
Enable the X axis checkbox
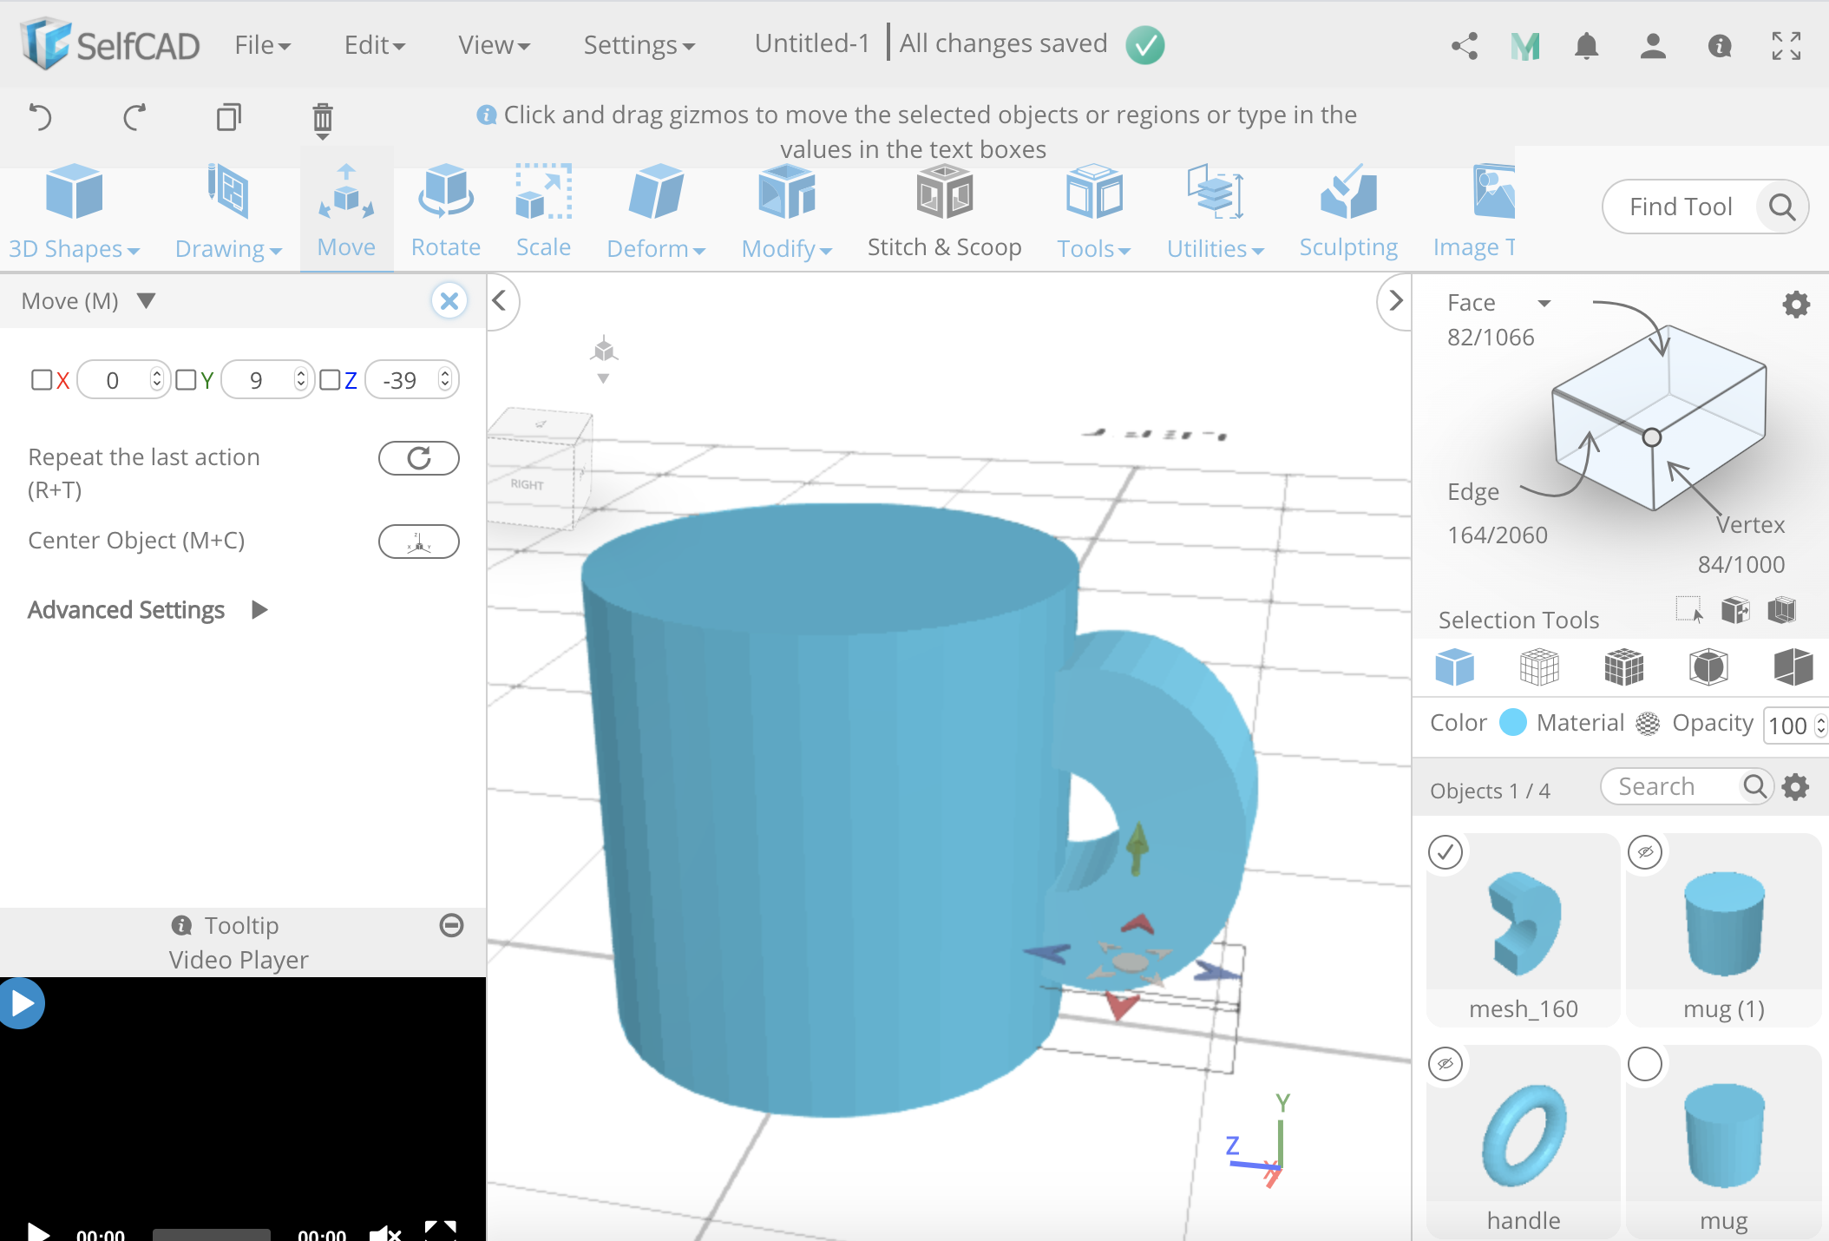(41, 380)
